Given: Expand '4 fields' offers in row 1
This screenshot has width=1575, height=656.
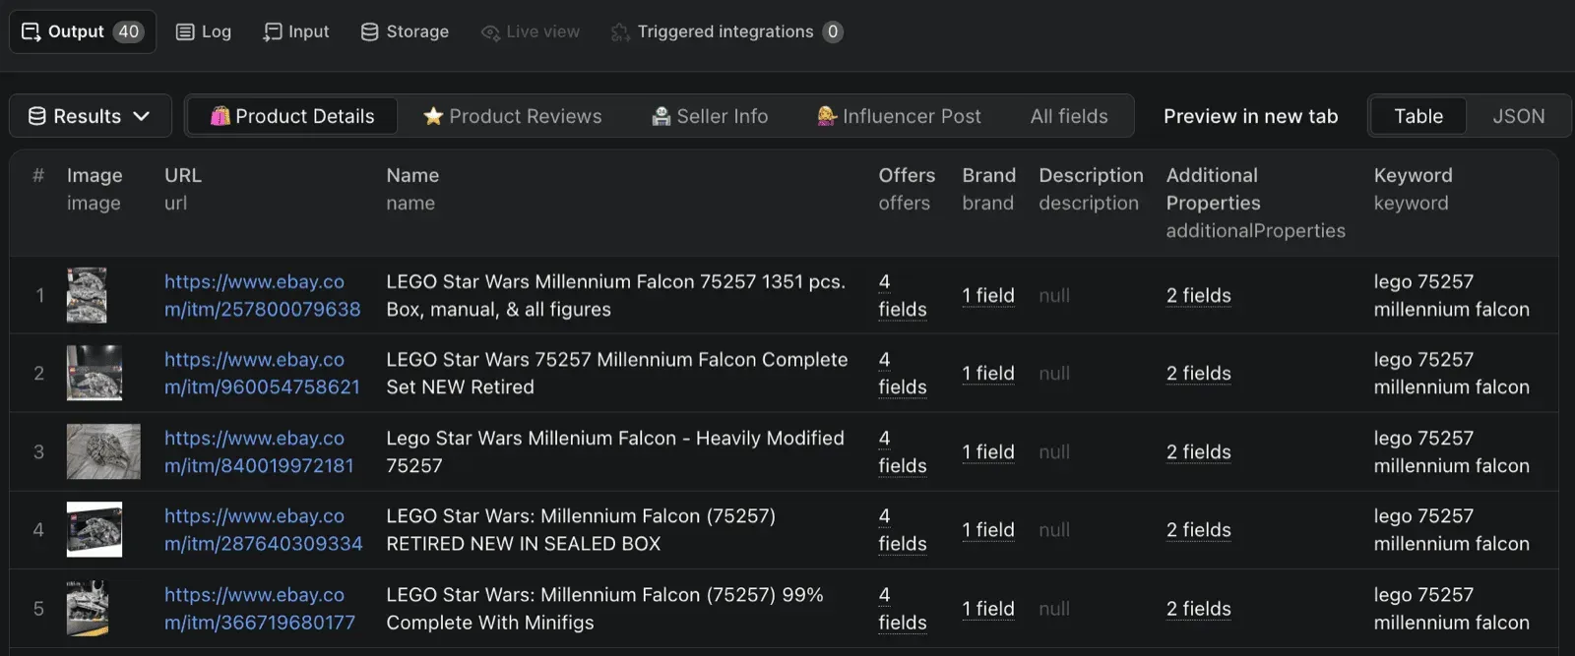Looking at the screenshot, I should 903,295.
